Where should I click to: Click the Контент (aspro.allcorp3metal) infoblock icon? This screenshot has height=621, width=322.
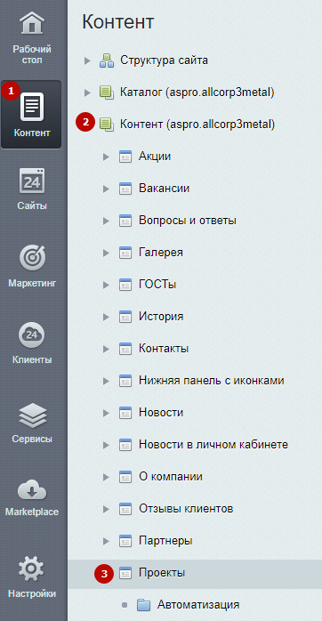click(106, 125)
